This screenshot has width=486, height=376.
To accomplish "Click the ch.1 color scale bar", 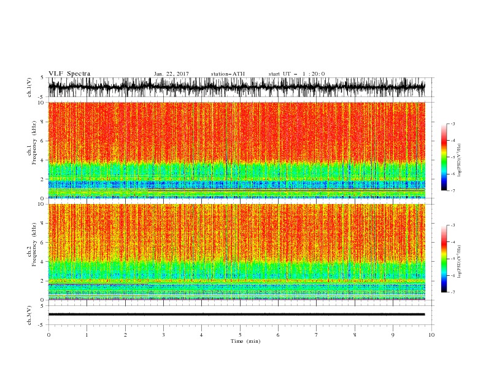I will 444,157.
